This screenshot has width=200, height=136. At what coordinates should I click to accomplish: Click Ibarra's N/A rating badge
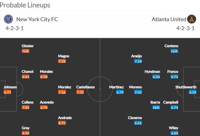pos(156,108)
